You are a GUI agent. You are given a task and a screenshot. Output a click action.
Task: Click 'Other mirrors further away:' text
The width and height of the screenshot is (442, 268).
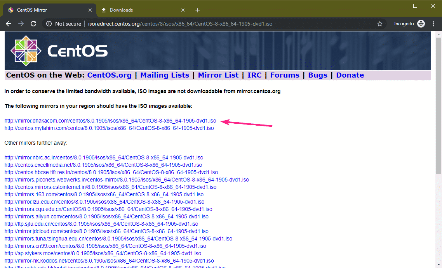pos(36,143)
